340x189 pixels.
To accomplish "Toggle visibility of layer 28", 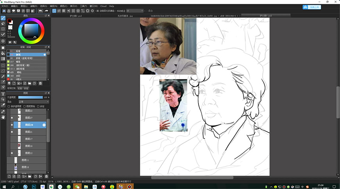I will point(12,125).
